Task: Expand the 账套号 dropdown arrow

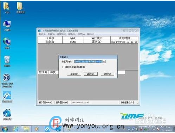Action: click(x=104, y=61)
